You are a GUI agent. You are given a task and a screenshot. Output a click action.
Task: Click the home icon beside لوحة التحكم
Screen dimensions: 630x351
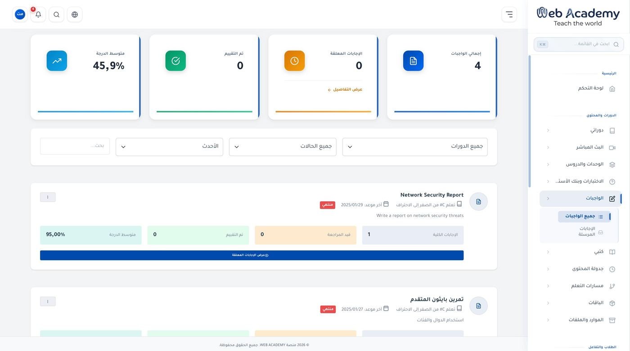612,89
